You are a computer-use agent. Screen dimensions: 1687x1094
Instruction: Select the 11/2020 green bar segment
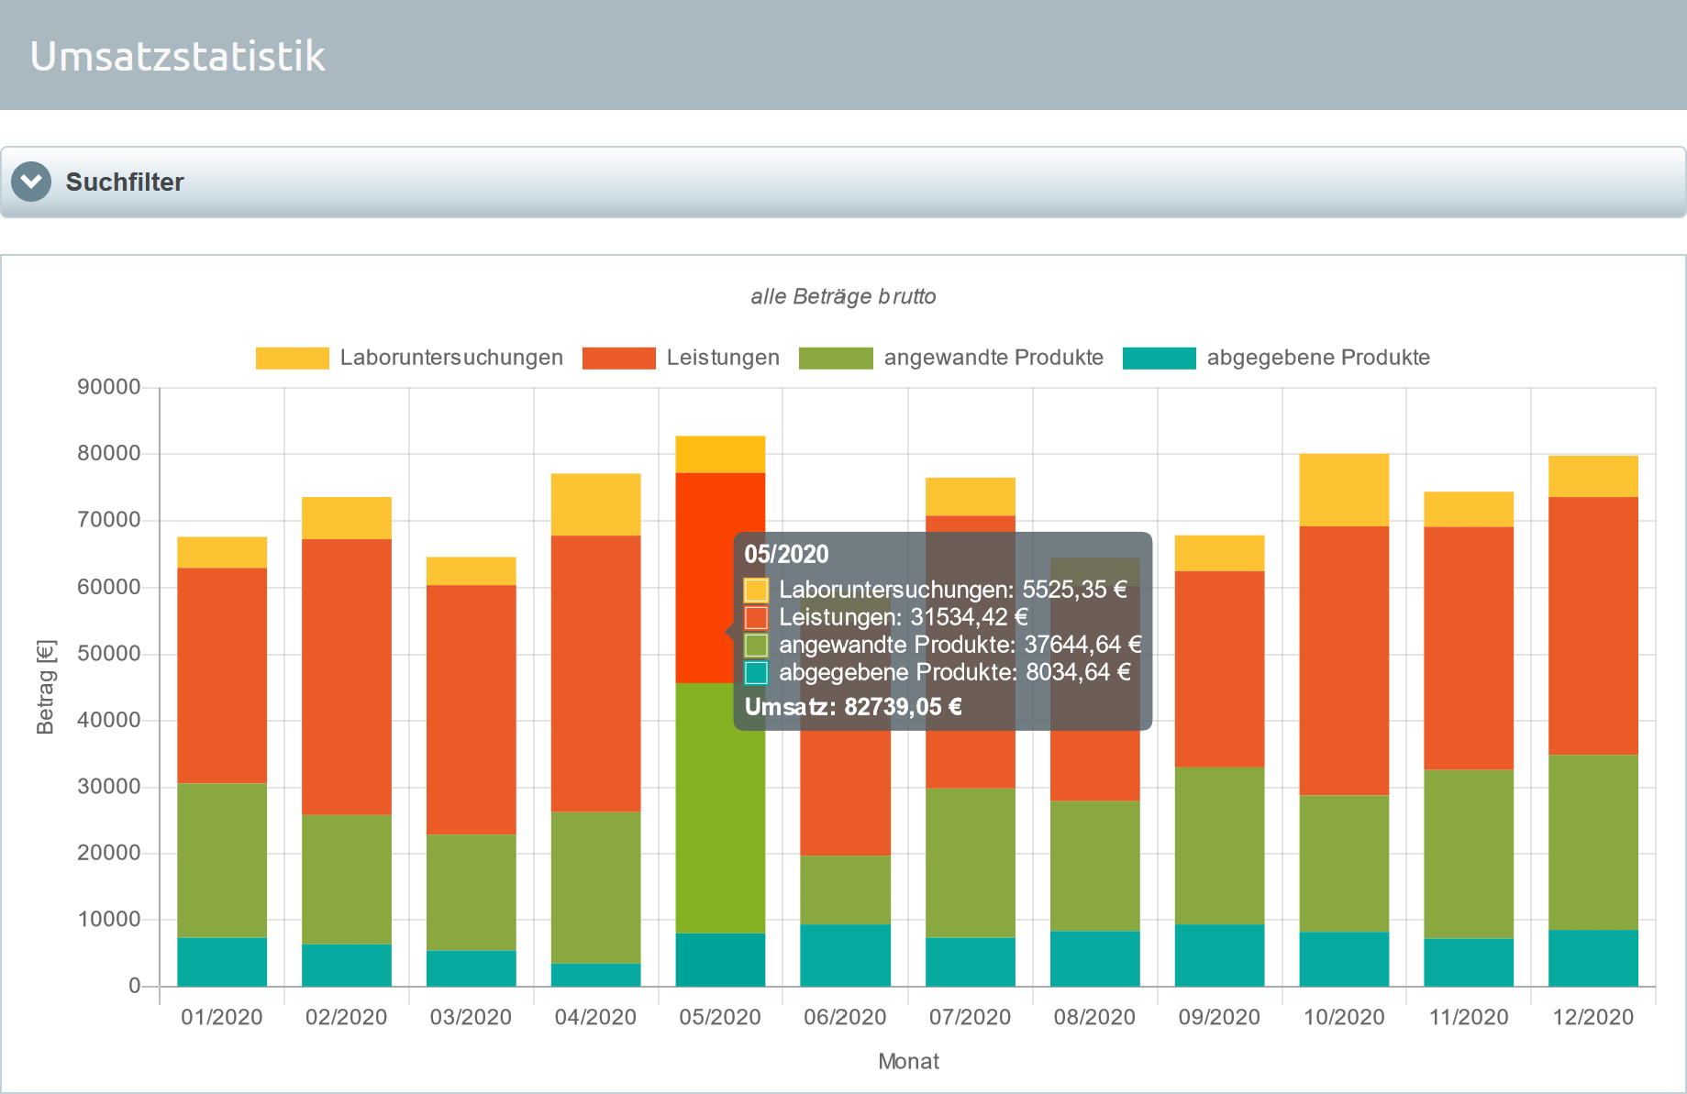[x=1469, y=854]
